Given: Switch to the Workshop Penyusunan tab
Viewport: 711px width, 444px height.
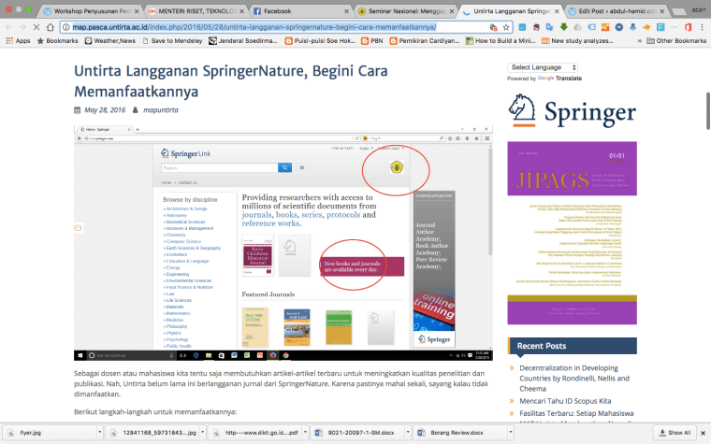Looking at the screenshot, I should coord(89,11).
